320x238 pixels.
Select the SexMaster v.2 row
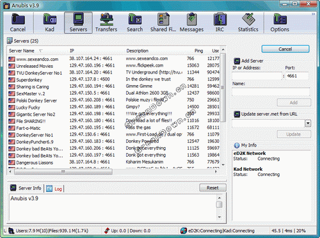coord(114,93)
